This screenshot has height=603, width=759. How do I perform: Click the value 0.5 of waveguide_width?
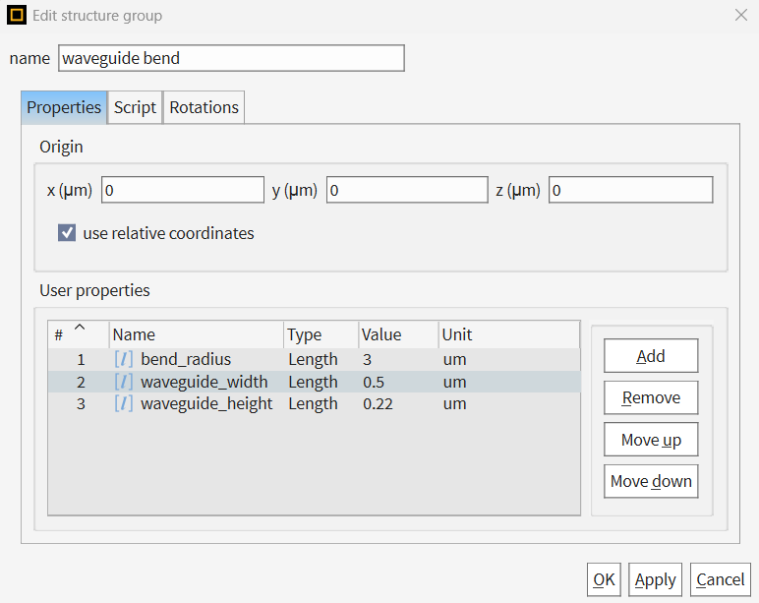[x=374, y=382]
